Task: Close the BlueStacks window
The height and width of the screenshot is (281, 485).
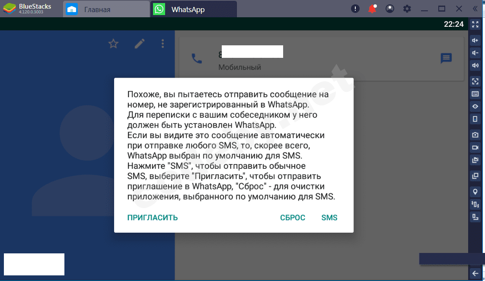Action: coord(459,9)
